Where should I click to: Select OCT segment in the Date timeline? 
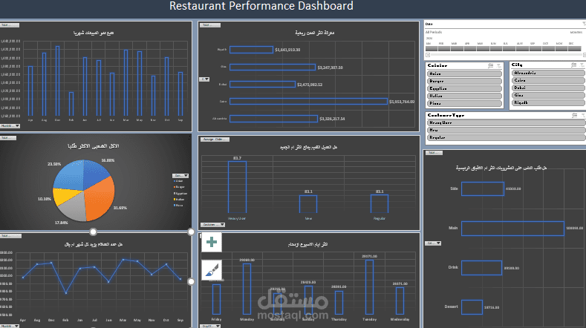coord(548,48)
